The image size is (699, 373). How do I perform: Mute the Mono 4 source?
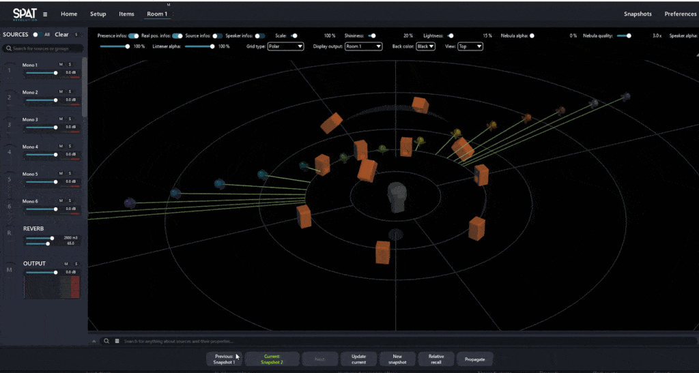coord(61,146)
